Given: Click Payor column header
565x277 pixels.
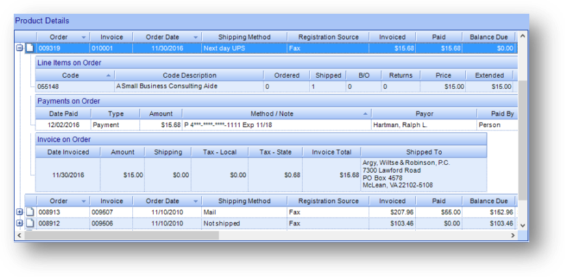Looking at the screenshot, I should 424,114.
